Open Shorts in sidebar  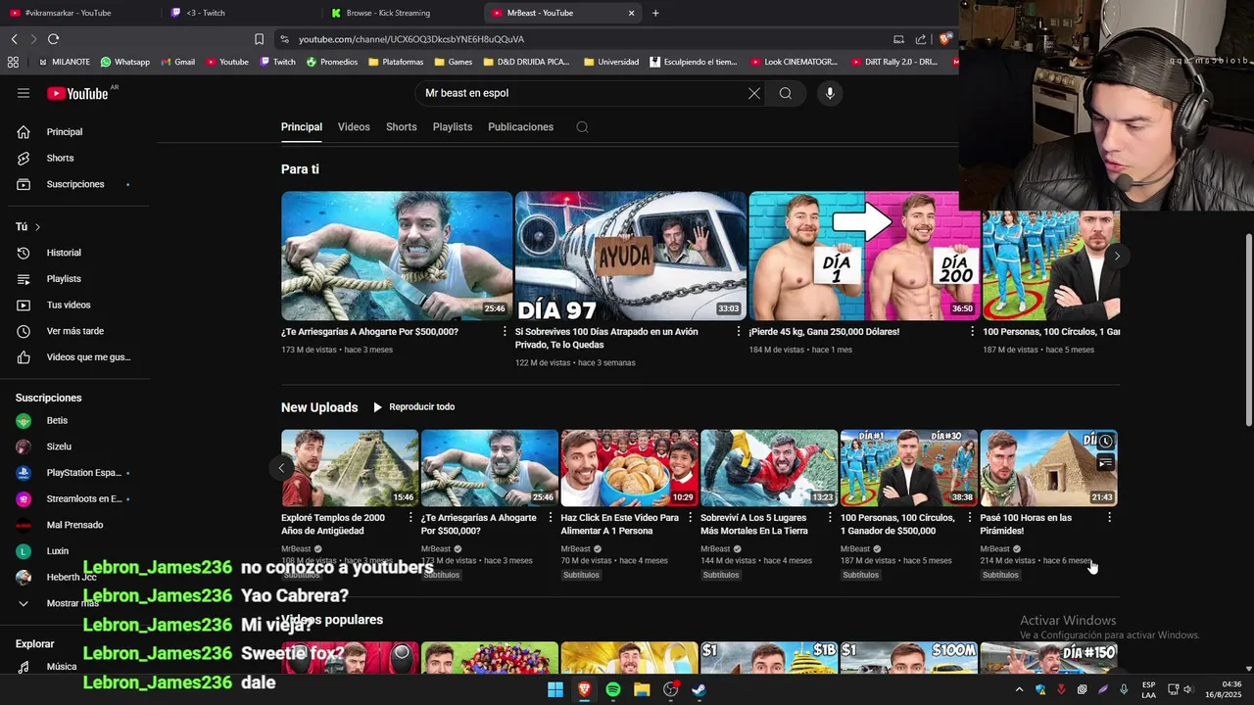pyautogui.click(x=78, y=158)
